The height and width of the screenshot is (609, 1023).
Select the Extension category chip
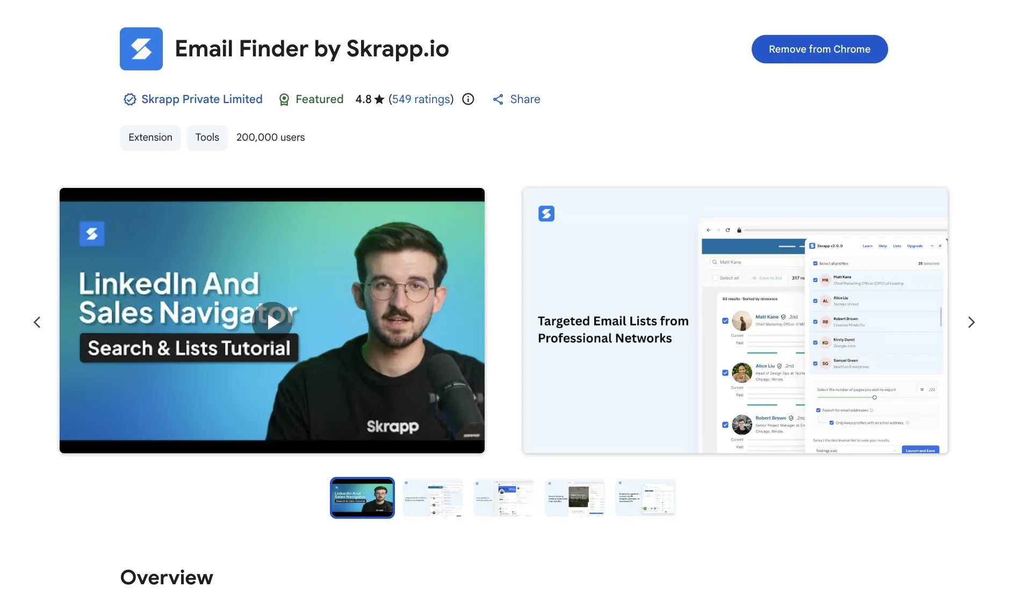click(150, 137)
